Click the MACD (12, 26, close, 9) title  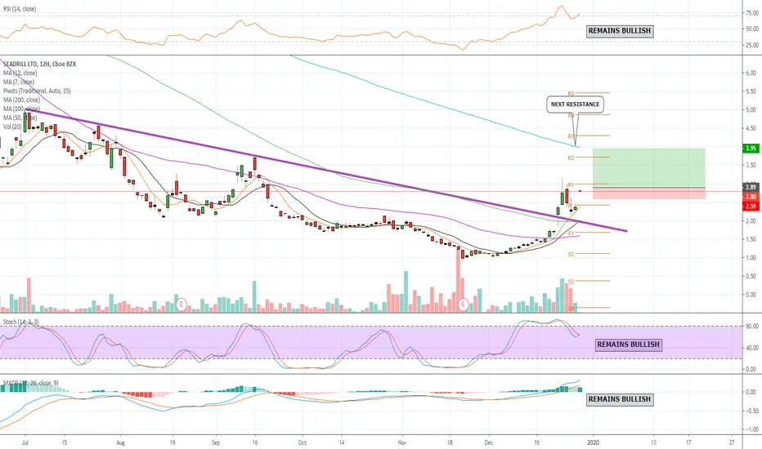[30, 383]
